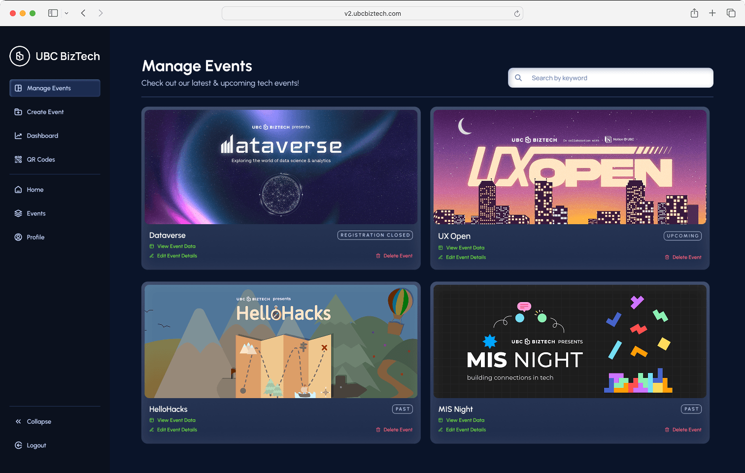Delete the UX Open event
Image resolution: width=745 pixels, height=473 pixels.
tap(687, 257)
